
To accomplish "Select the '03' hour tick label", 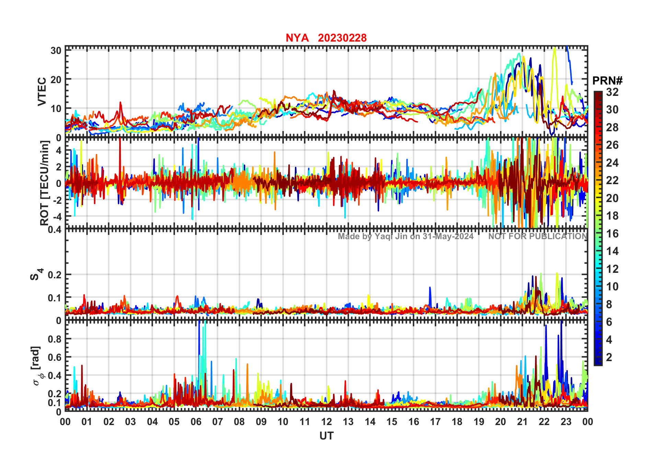I will click(130, 422).
